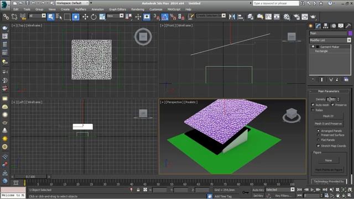Switch to the Modify panel tab
354x199 pixels.
(318, 26)
